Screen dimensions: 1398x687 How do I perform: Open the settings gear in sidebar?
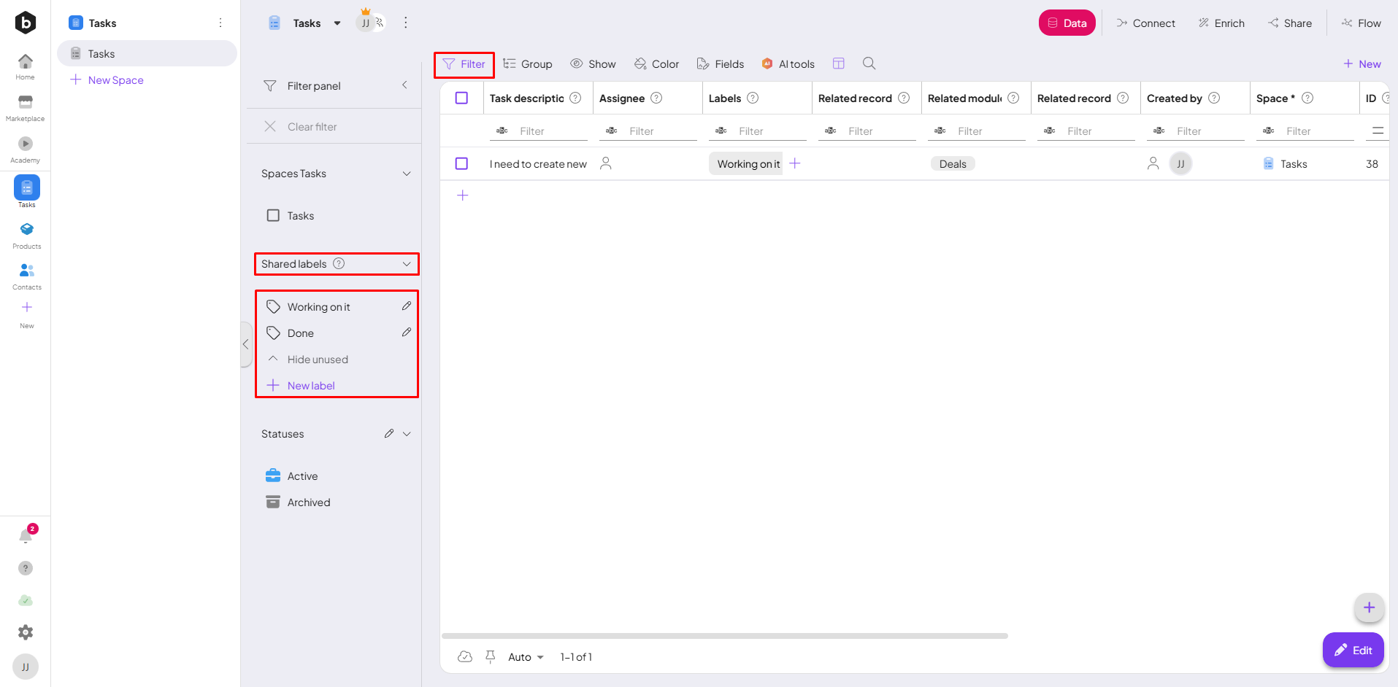[26, 632]
